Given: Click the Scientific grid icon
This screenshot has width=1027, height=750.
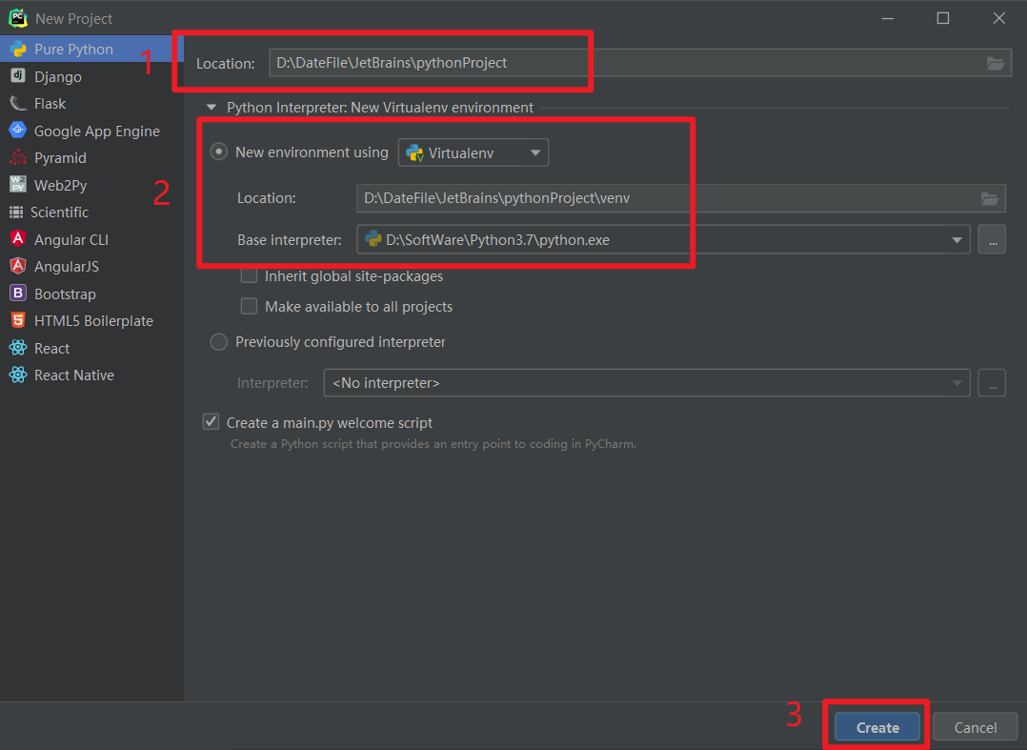Looking at the screenshot, I should click(x=16, y=213).
